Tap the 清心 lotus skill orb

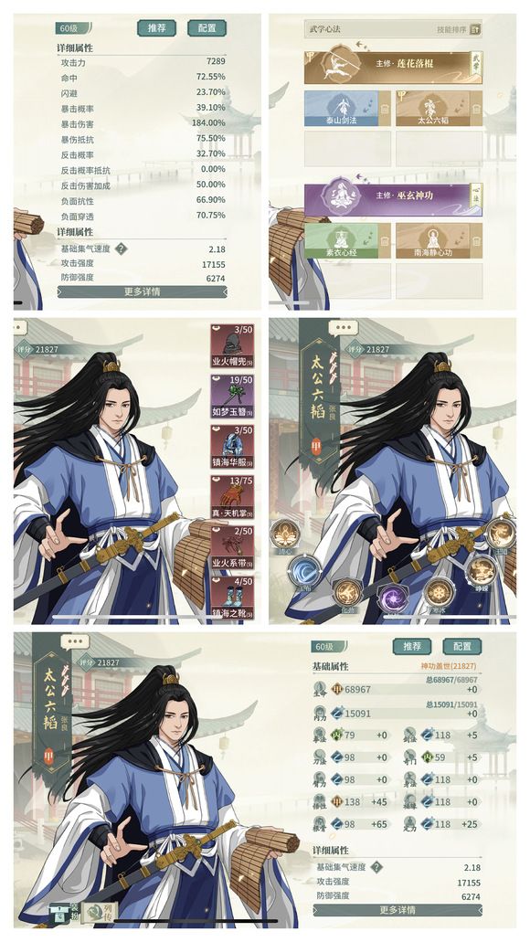tap(284, 535)
